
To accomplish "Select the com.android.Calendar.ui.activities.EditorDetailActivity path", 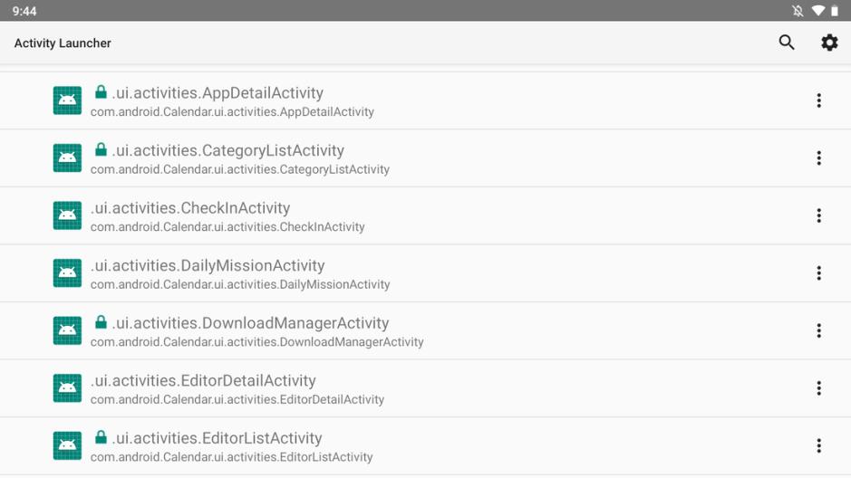I will (237, 399).
